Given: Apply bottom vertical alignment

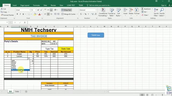Looking at the screenshot, I should (51, 10).
